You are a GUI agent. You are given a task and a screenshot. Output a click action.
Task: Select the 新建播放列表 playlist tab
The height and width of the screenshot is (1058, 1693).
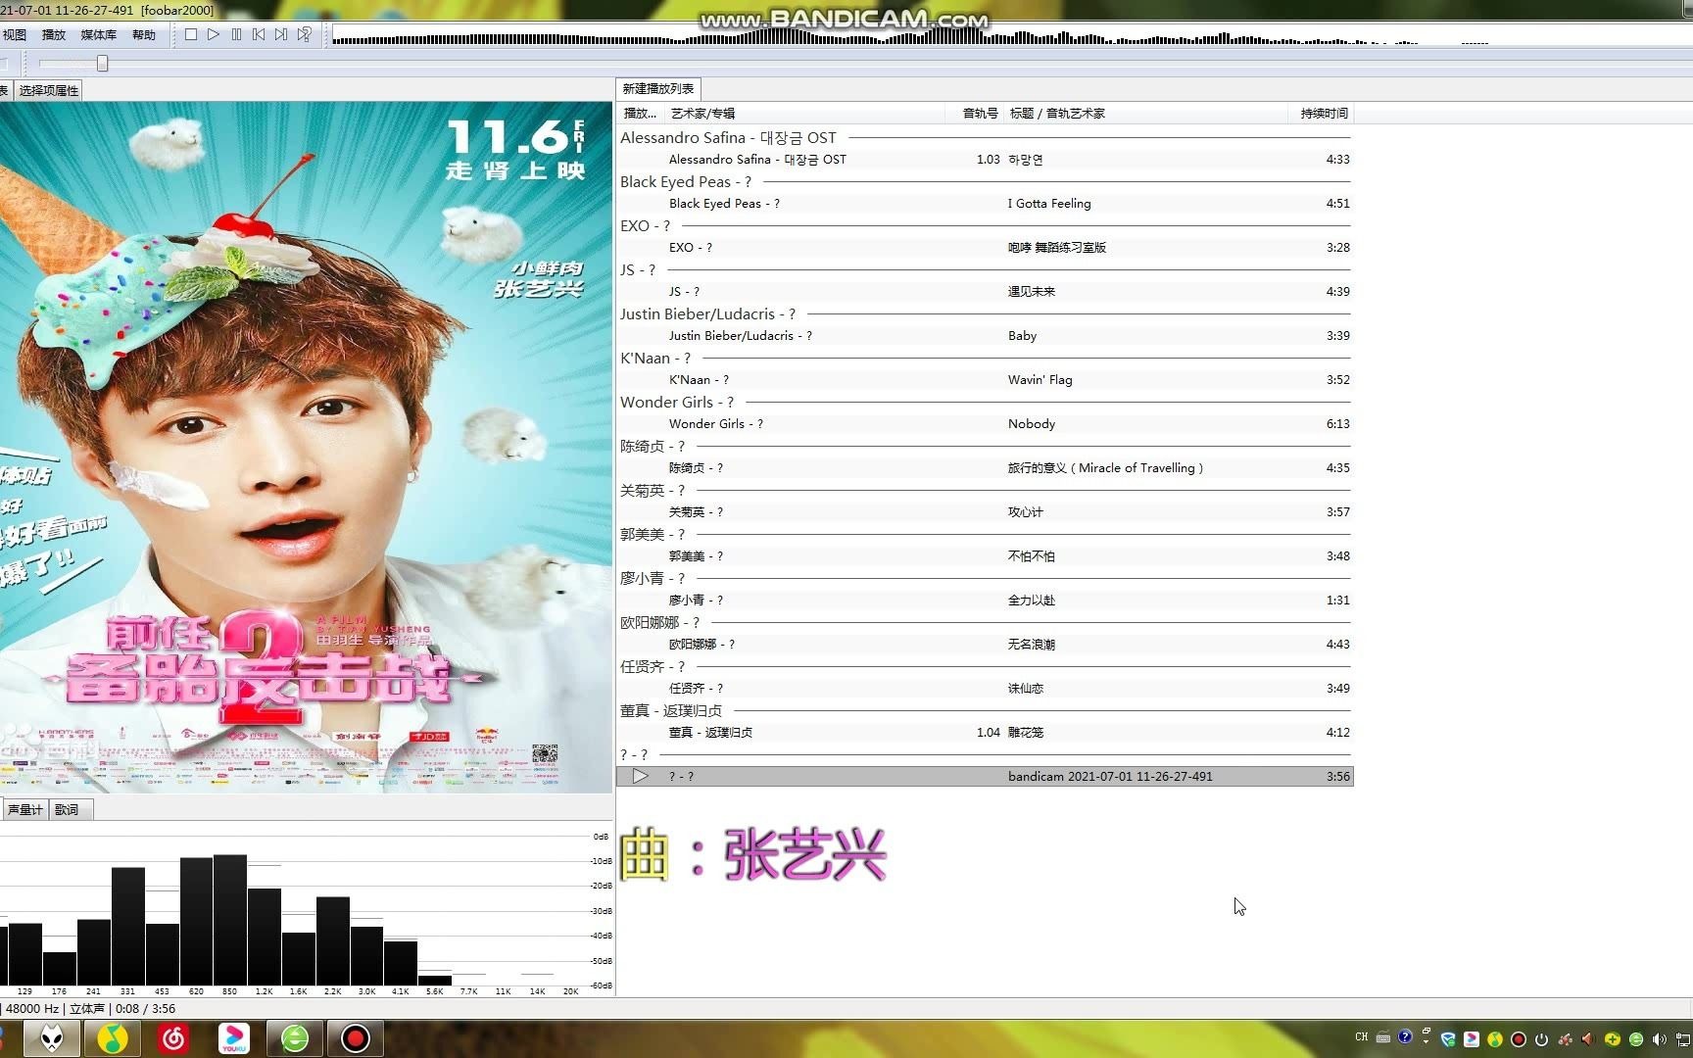658,88
